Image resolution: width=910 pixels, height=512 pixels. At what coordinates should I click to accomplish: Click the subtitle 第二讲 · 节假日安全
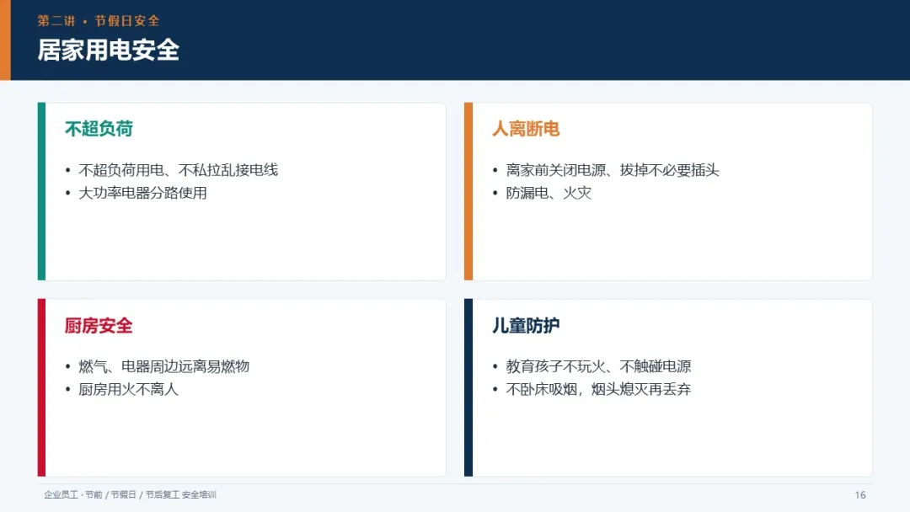99,21
